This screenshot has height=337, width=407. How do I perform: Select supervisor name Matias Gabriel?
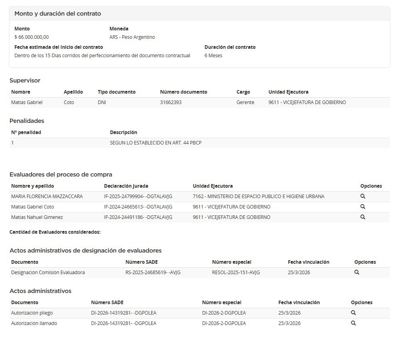coord(27,102)
